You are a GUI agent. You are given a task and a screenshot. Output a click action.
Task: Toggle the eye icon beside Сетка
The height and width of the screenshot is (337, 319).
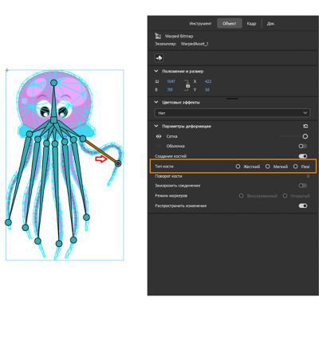[x=159, y=136]
